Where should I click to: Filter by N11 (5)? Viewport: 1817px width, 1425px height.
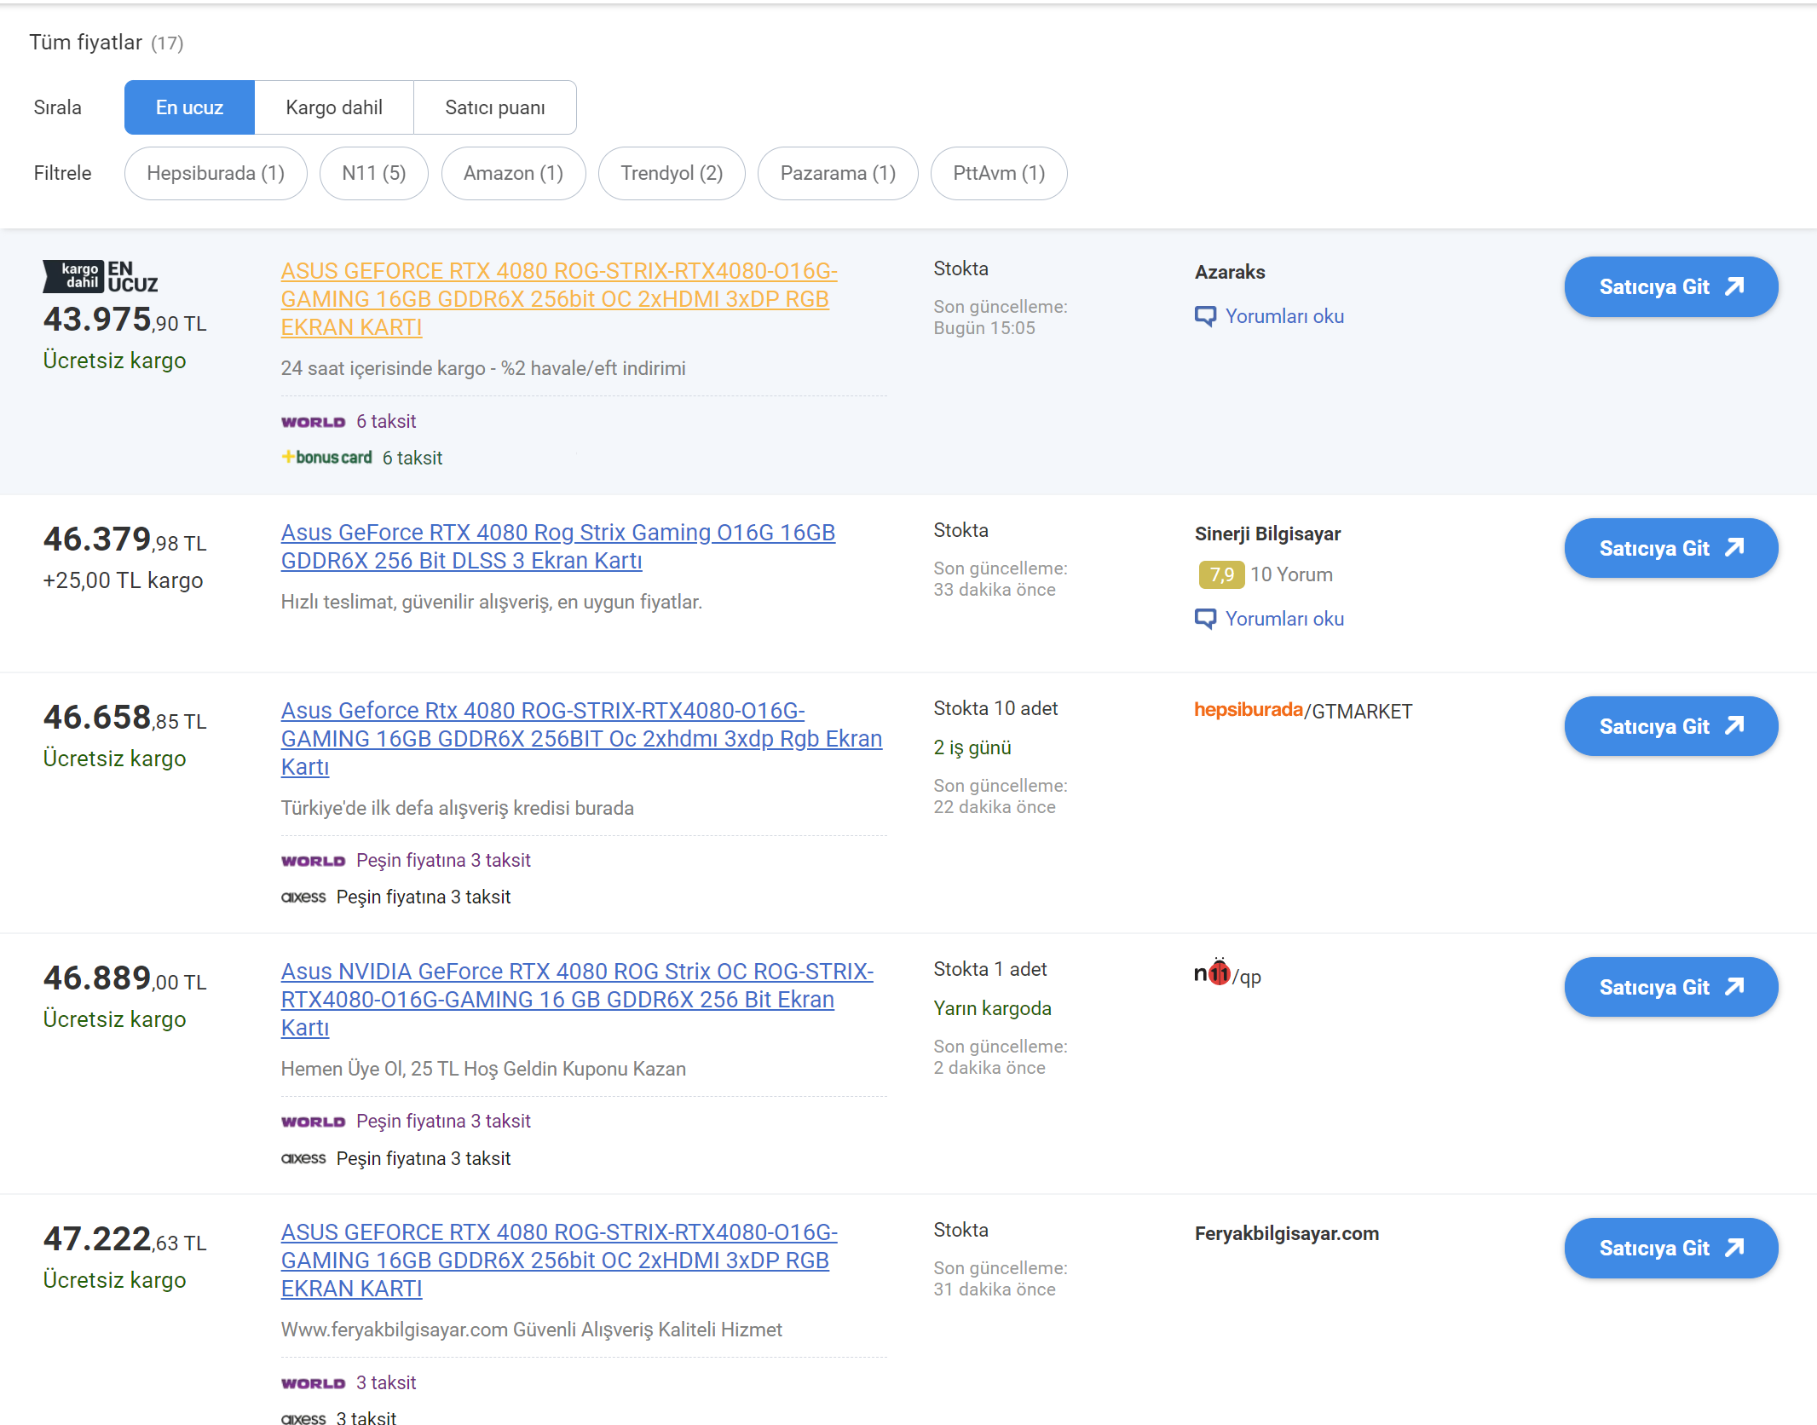click(373, 173)
